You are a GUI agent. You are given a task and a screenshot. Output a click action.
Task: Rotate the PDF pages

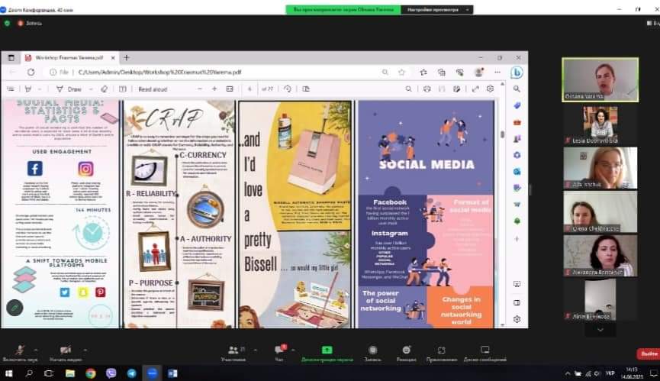pos(288,89)
